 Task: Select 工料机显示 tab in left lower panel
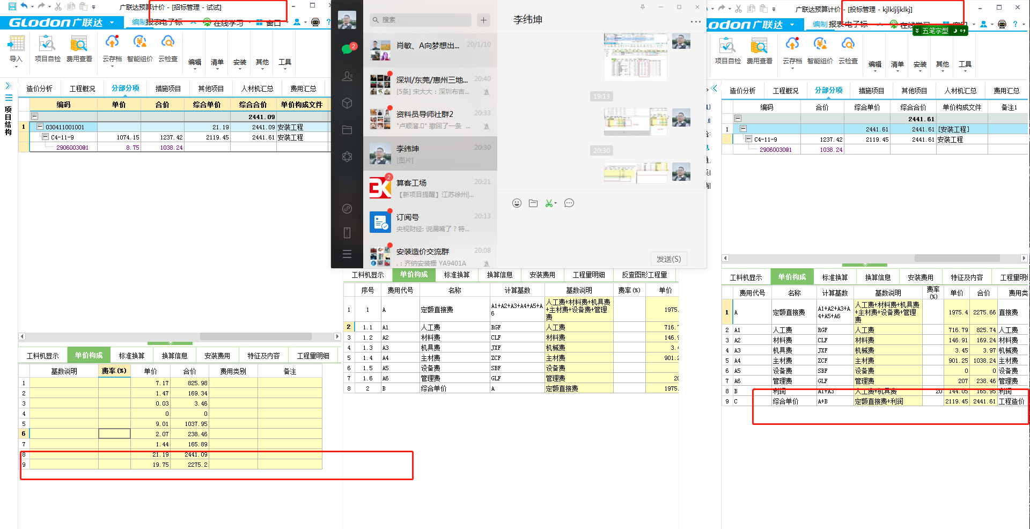click(x=43, y=356)
